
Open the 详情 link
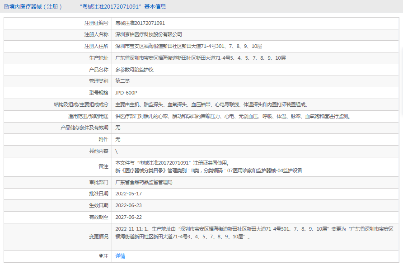[x=120, y=256]
